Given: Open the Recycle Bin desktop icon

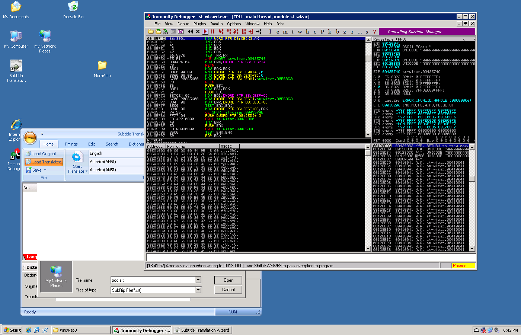Looking at the screenshot, I should 73,10.
